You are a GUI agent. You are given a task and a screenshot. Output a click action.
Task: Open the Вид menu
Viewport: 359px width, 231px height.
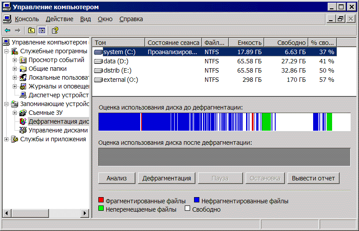(x=86, y=19)
